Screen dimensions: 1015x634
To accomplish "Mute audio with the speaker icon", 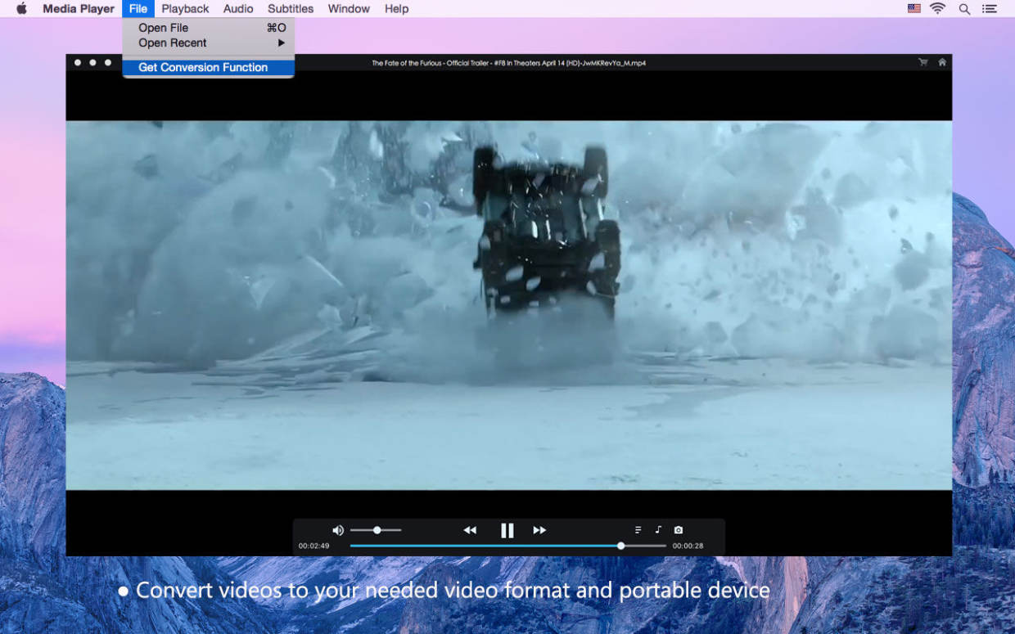I will click(x=338, y=530).
